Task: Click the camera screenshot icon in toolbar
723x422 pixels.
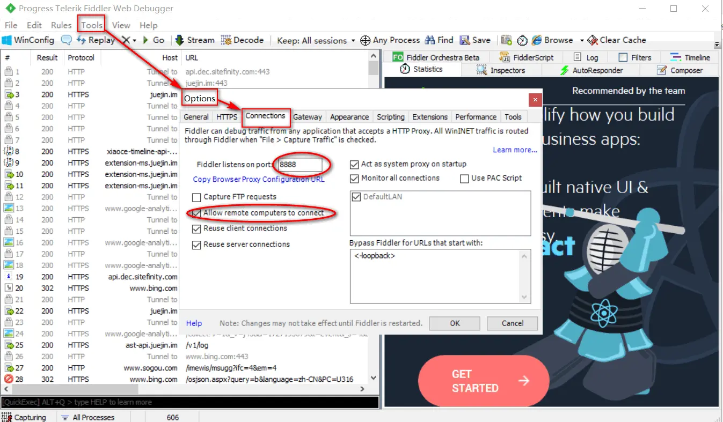Action: (x=506, y=40)
